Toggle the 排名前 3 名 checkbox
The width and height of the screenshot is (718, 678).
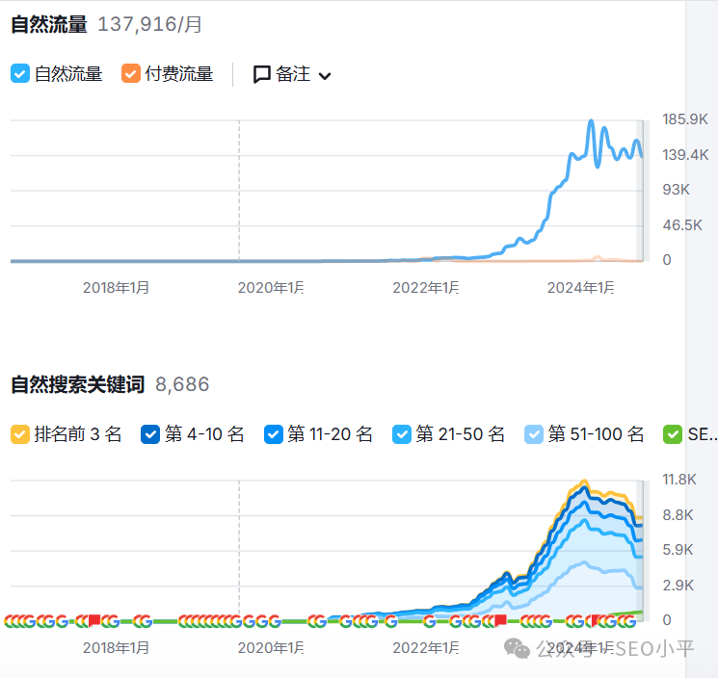click(x=20, y=434)
